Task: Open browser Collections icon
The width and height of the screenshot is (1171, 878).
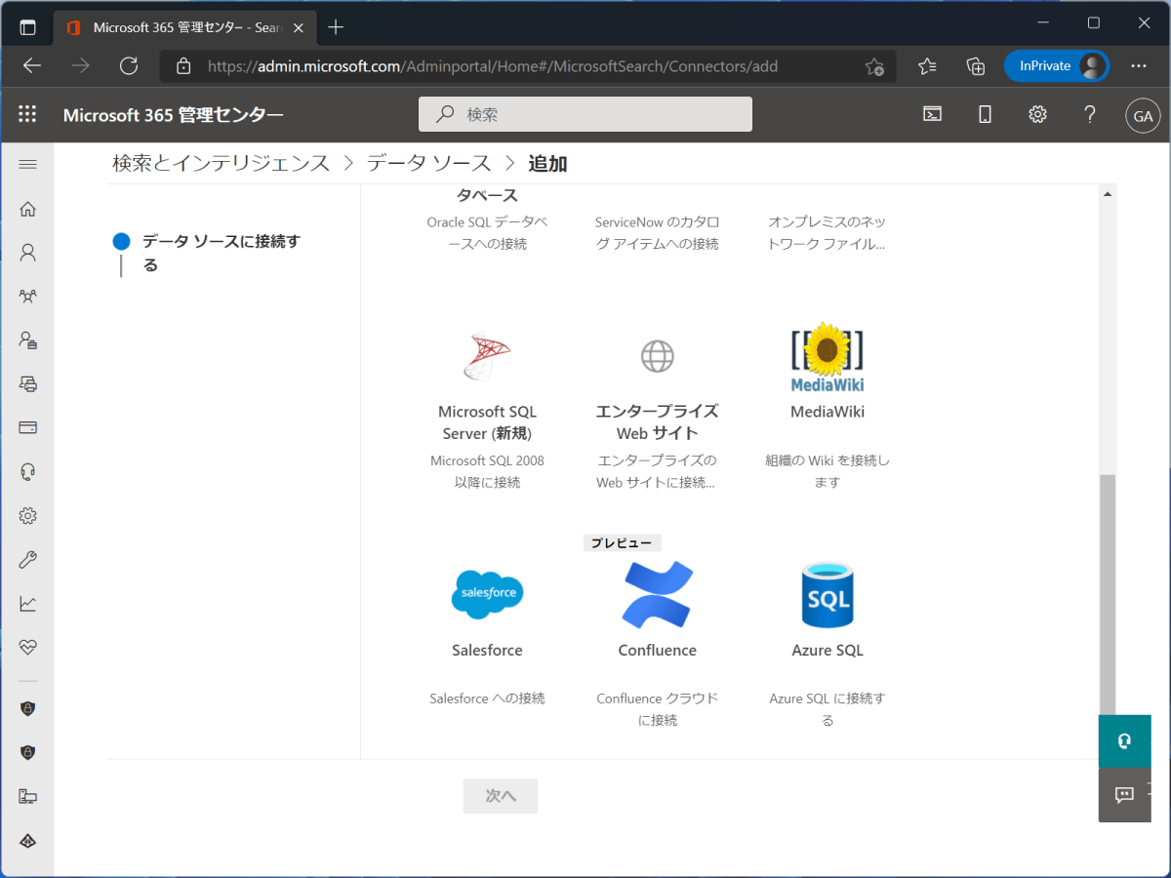Action: point(976,66)
